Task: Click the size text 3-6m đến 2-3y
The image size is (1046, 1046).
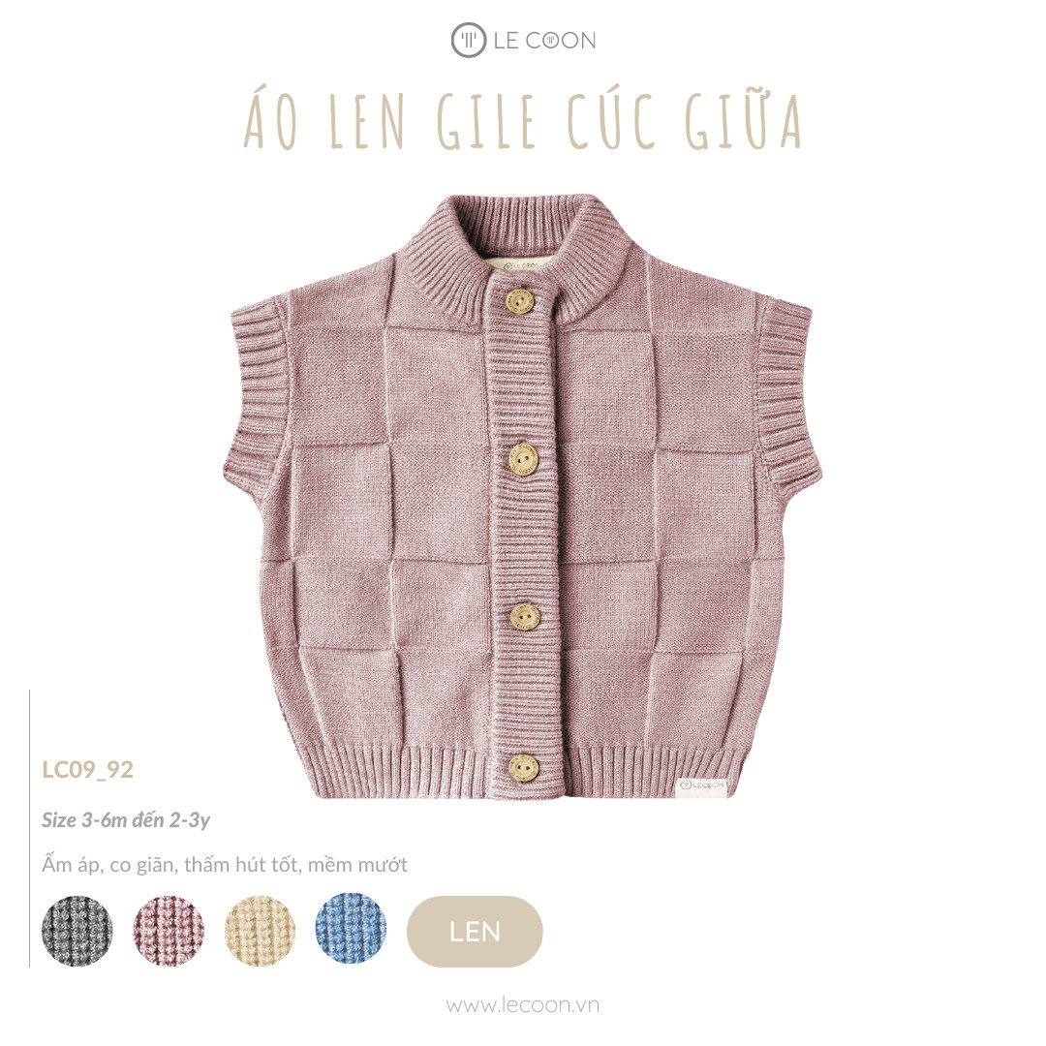Action: 125,819
